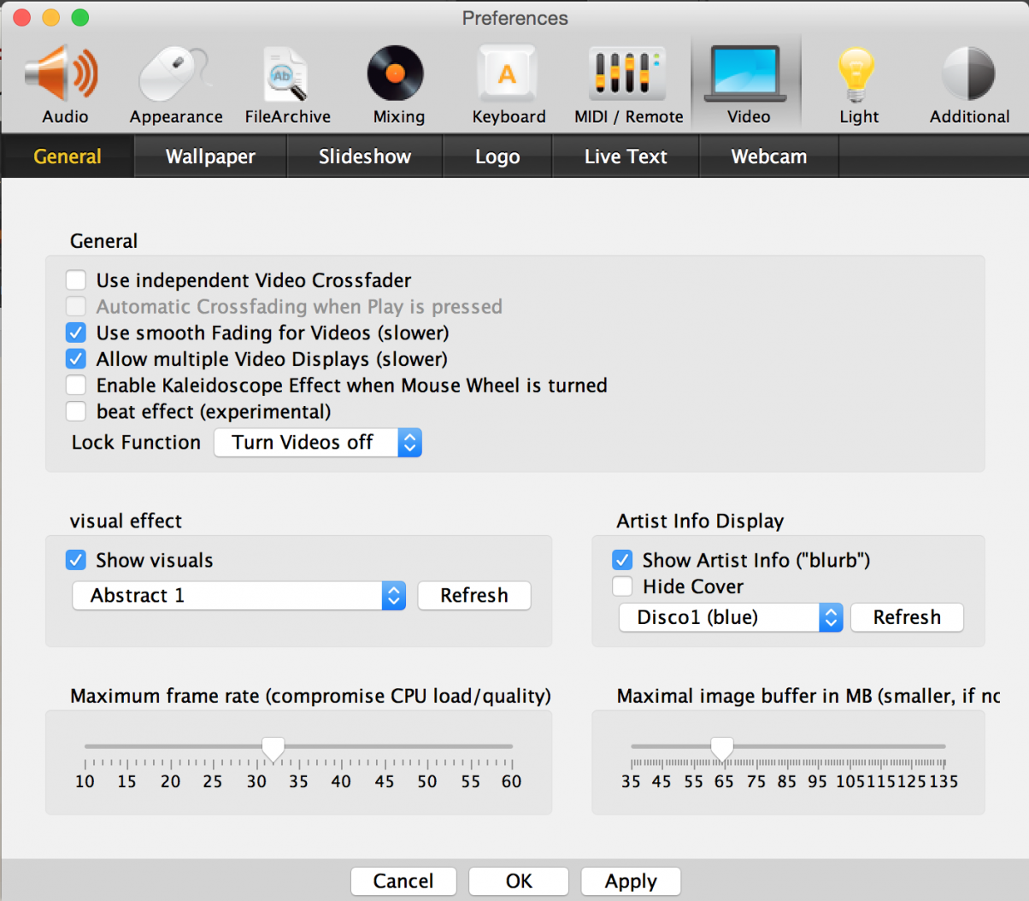Open the Lock Function dropdown

[x=318, y=443]
